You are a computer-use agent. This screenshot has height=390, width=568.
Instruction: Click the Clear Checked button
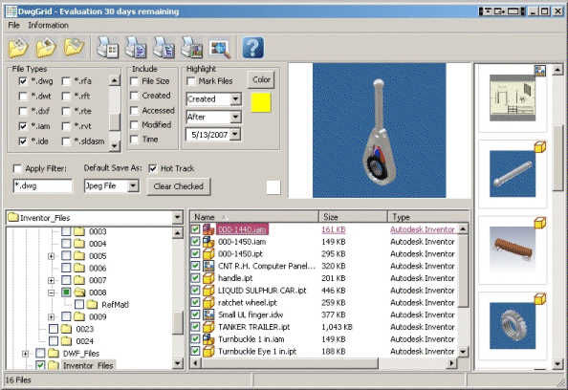click(x=178, y=186)
